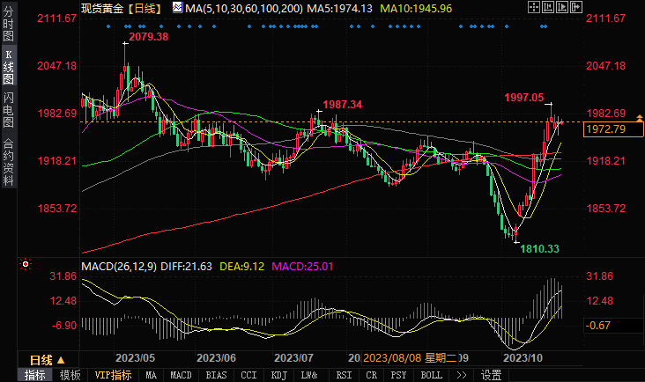Click the right axis 1918.21 price label

(606, 160)
